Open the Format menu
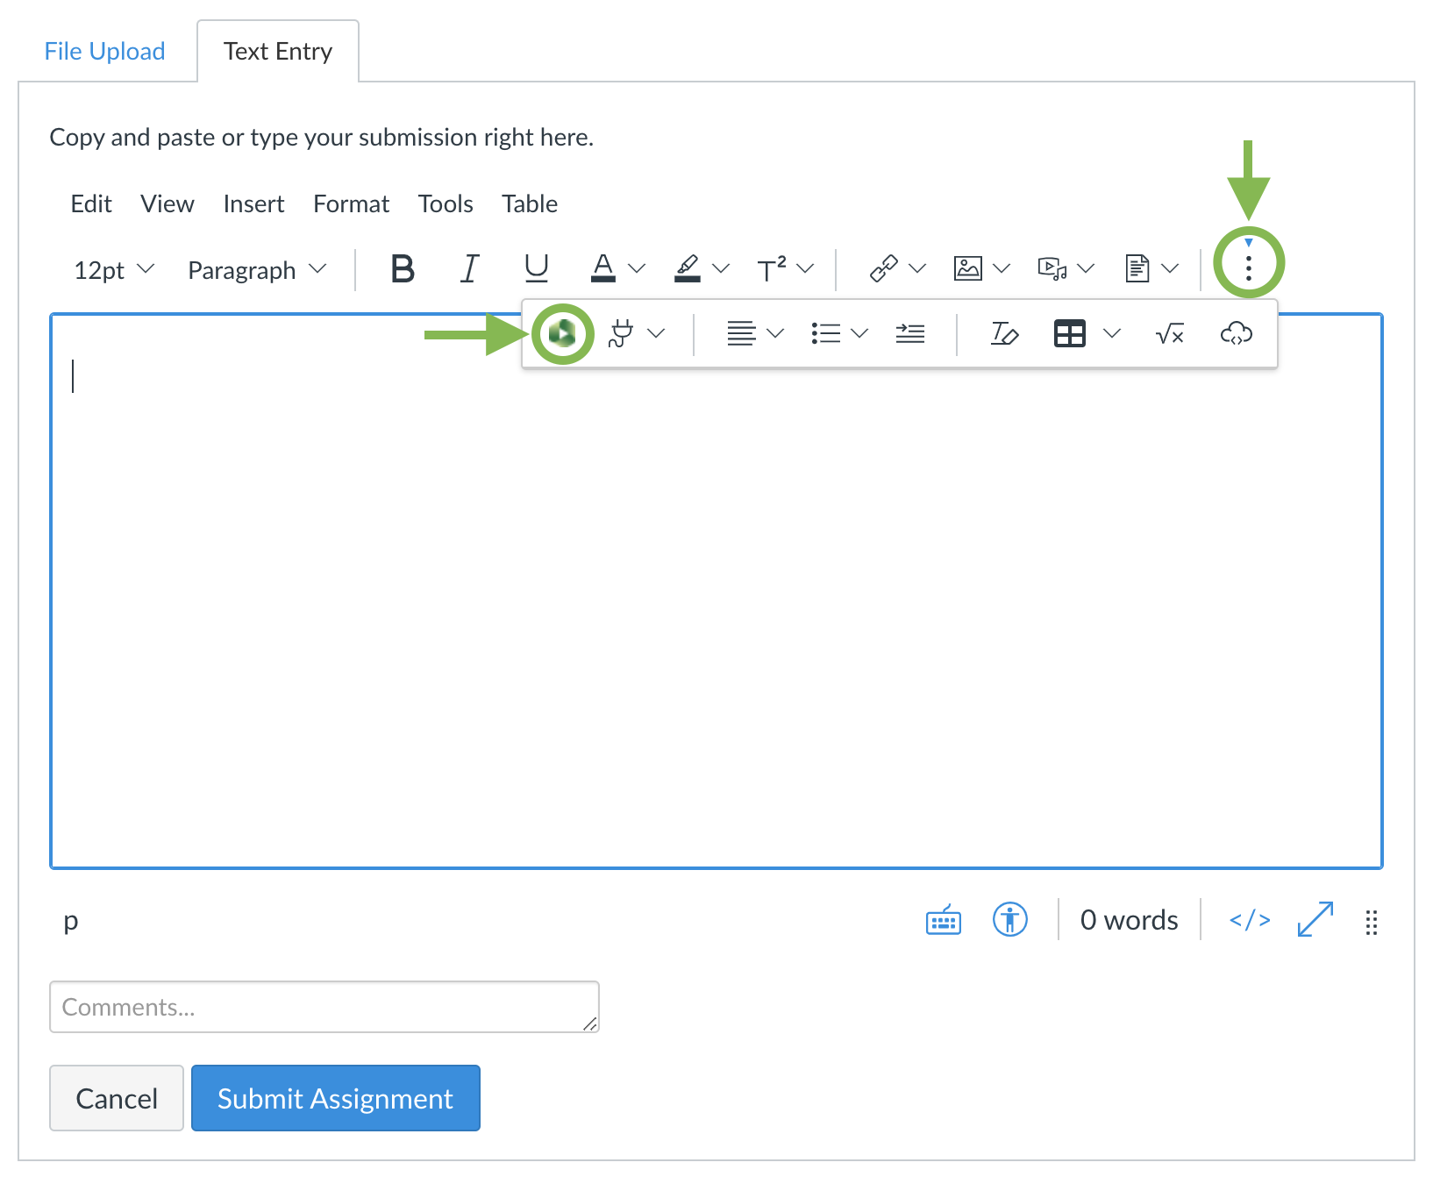The width and height of the screenshot is (1433, 1191). click(350, 203)
